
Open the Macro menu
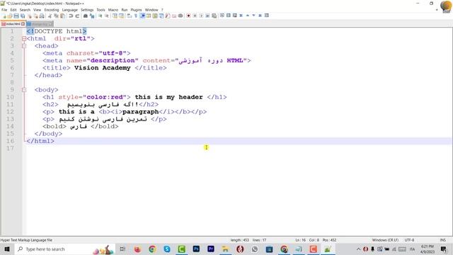(x=113, y=10)
